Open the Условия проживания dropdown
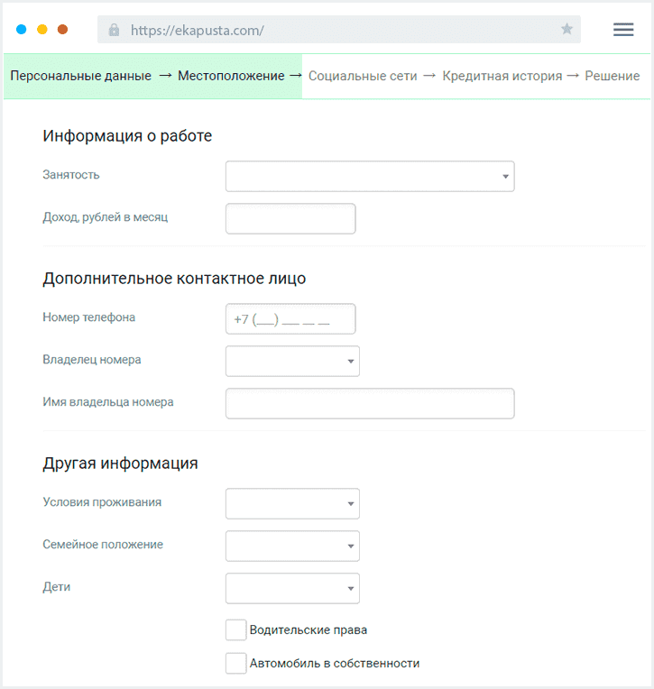654x689 pixels. click(x=292, y=503)
